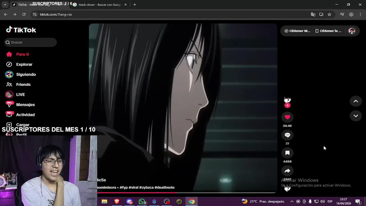View site information icon in address bar
Image resolution: width=366 pixels, height=206 pixels.
[35, 14]
